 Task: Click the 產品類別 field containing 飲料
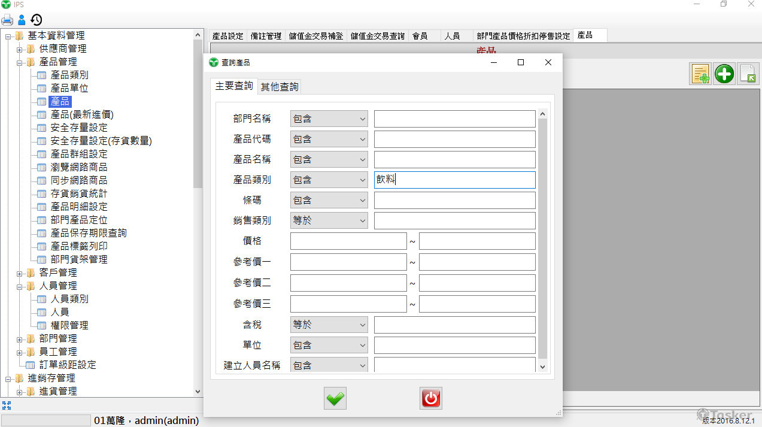pos(455,180)
